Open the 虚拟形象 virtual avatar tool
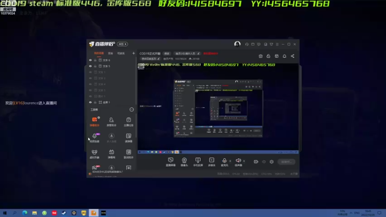Image resolution: width=386 pixels, height=217 pixels. pyautogui.click(x=94, y=154)
